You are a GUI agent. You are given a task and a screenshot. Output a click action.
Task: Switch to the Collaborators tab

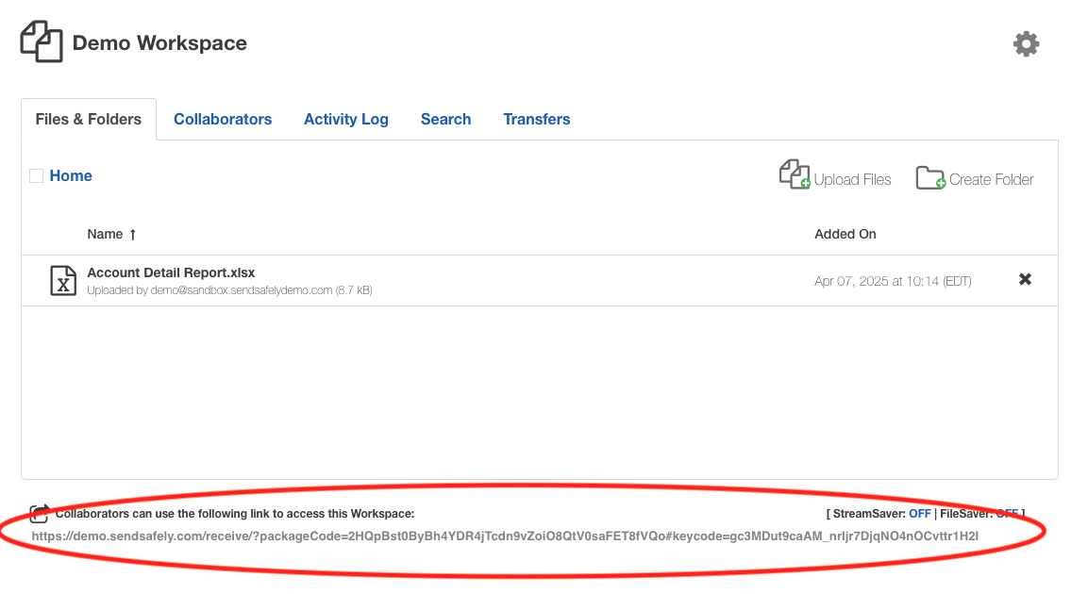[223, 119]
